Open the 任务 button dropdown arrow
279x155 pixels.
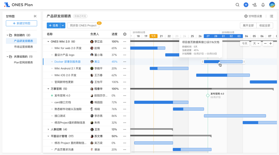tap(63, 25)
